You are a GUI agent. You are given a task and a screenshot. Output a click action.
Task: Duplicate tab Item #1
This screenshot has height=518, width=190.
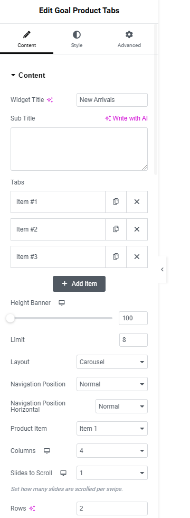(x=116, y=201)
